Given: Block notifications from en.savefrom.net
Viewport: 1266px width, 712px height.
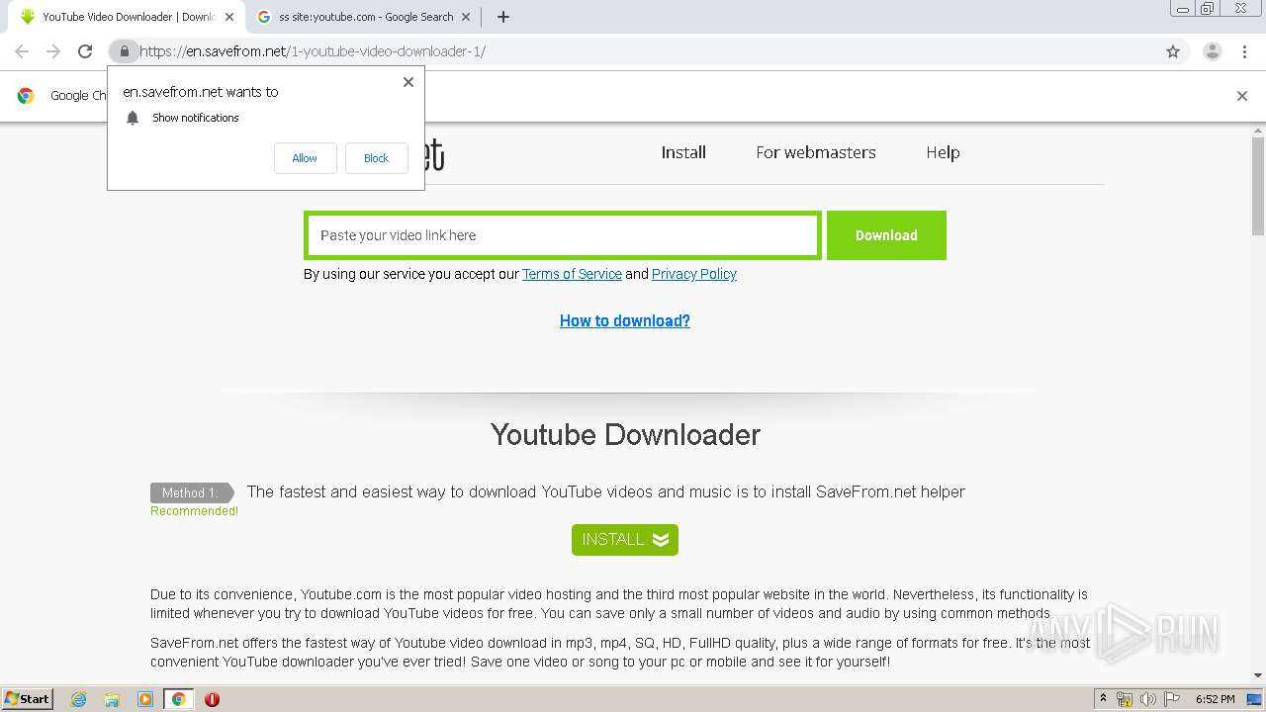Looking at the screenshot, I should pyautogui.click(x=376, y=158).
